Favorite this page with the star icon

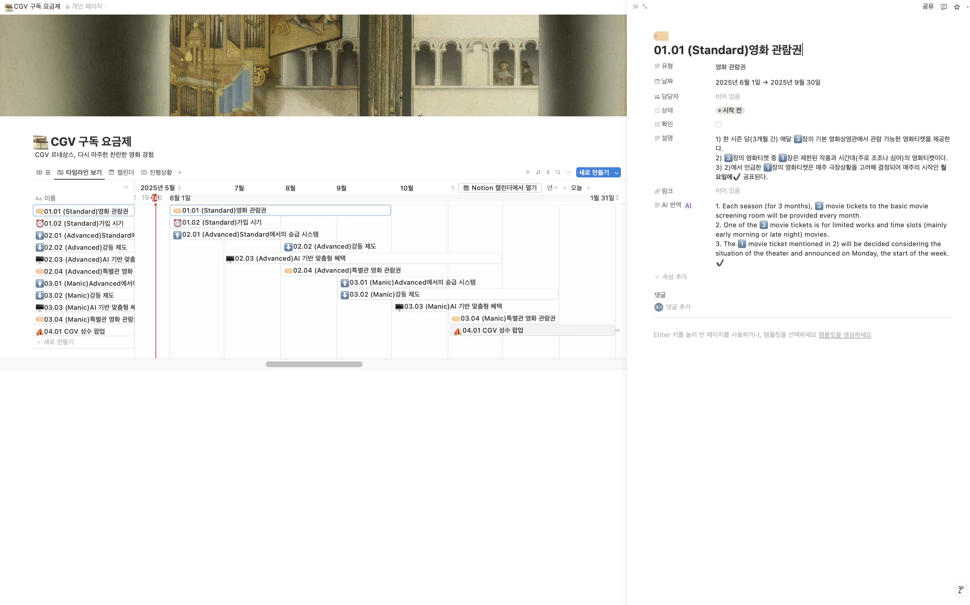(957, 7)
